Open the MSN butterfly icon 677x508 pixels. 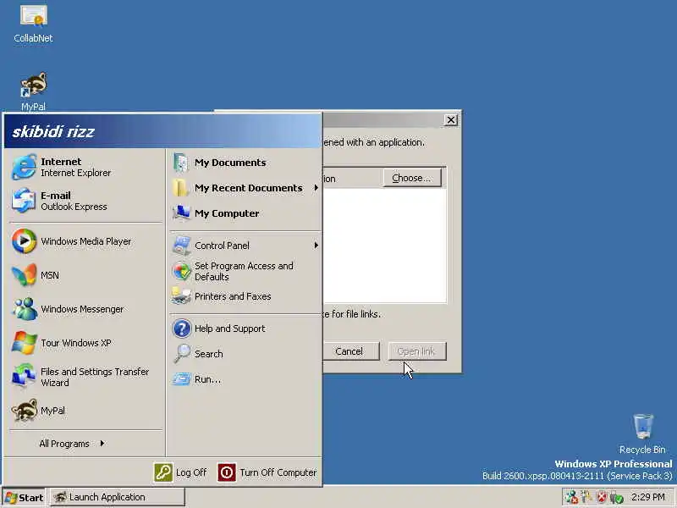pyautogui.click(x=25, y=274)
